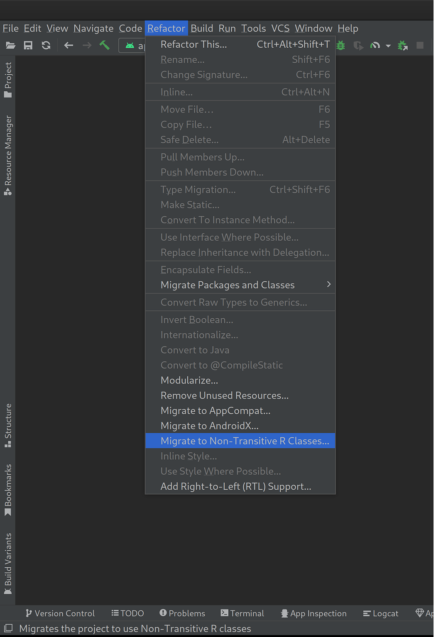The height and width of the screenshot is (637, 436).
Task: Open the Terminal tool window
Action: 242,613
